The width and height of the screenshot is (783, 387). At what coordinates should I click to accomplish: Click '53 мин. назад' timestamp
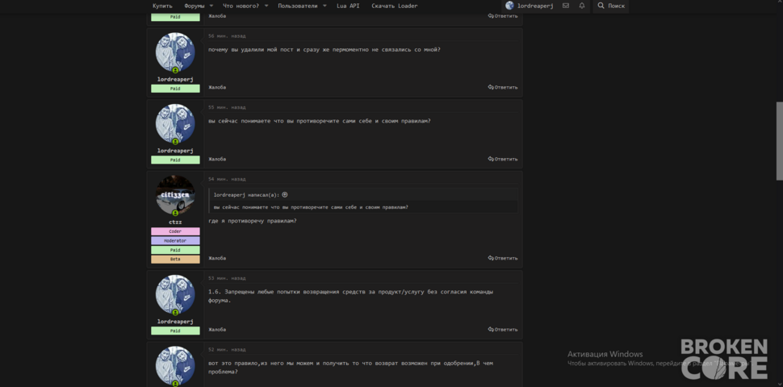pos(227,278)
